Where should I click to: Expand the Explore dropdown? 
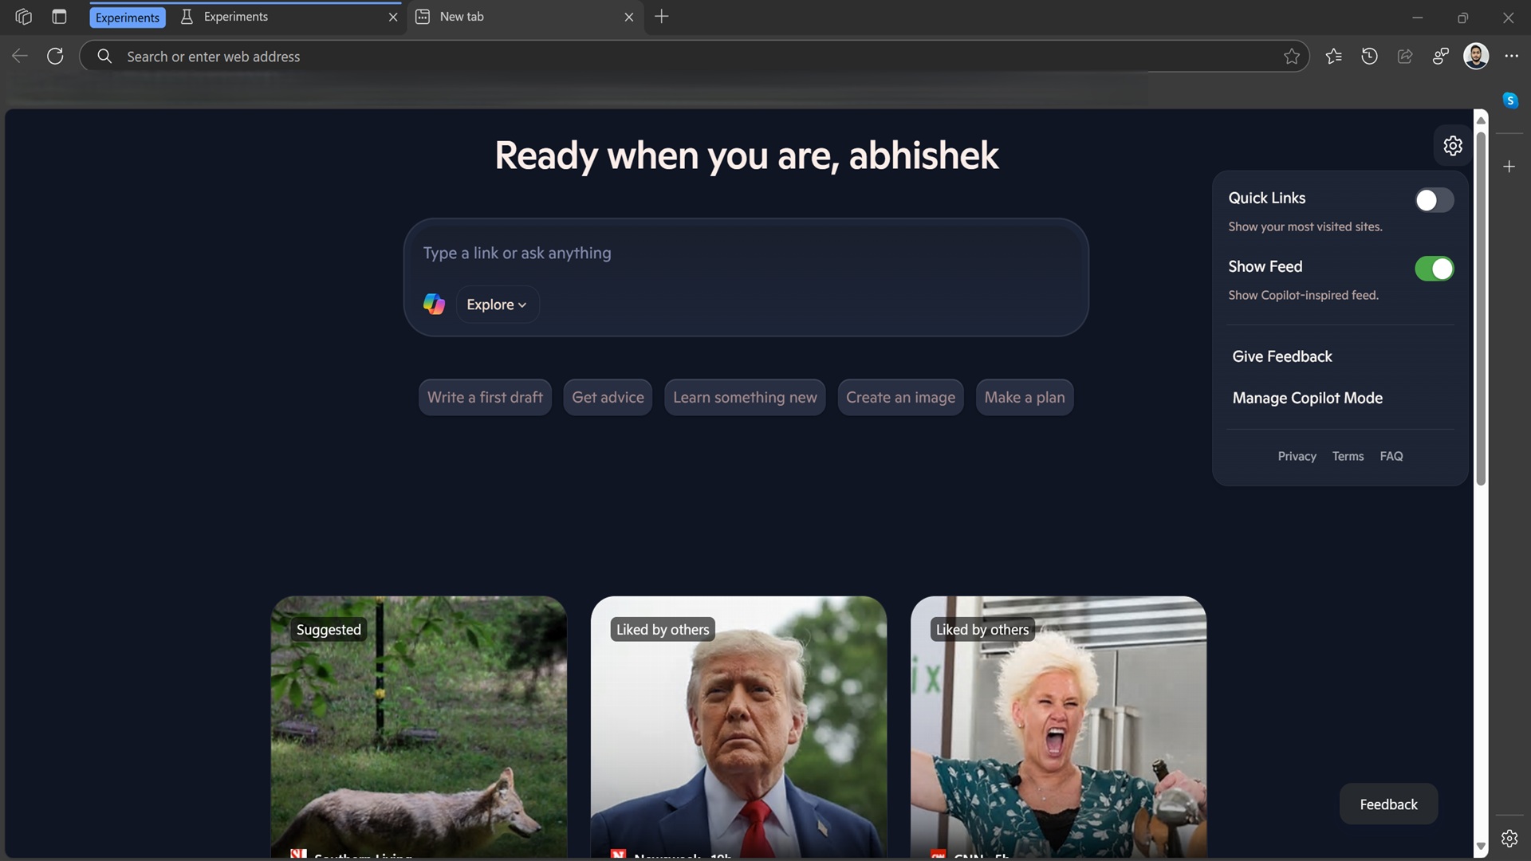[496, 304]
